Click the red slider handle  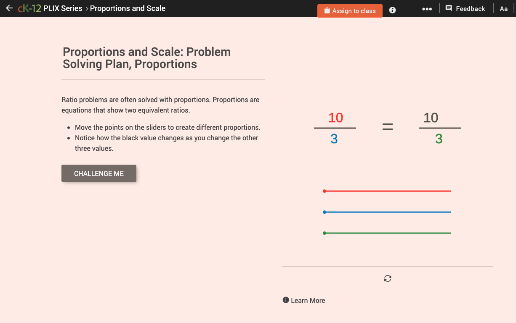point(324,191)
